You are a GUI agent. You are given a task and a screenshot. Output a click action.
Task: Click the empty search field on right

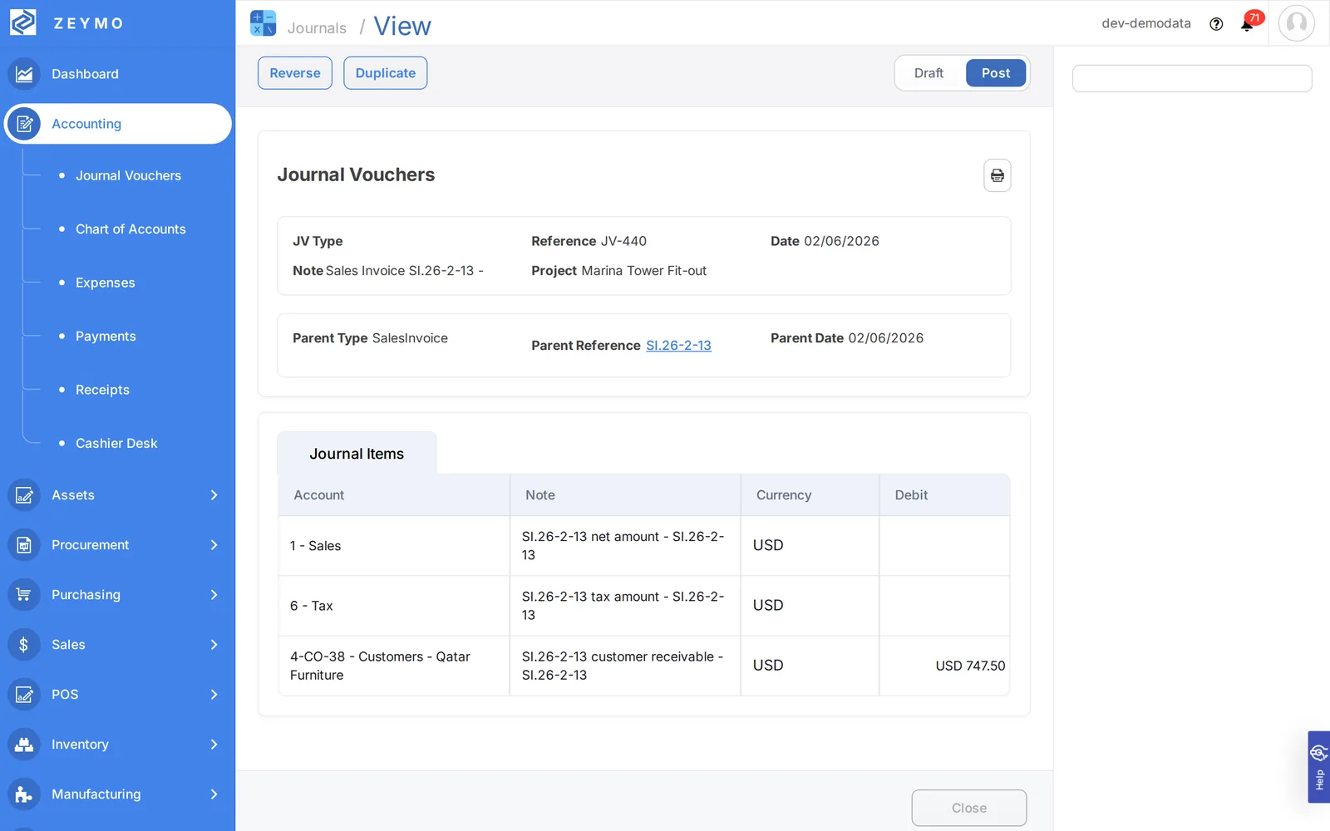click(1192, 78)
